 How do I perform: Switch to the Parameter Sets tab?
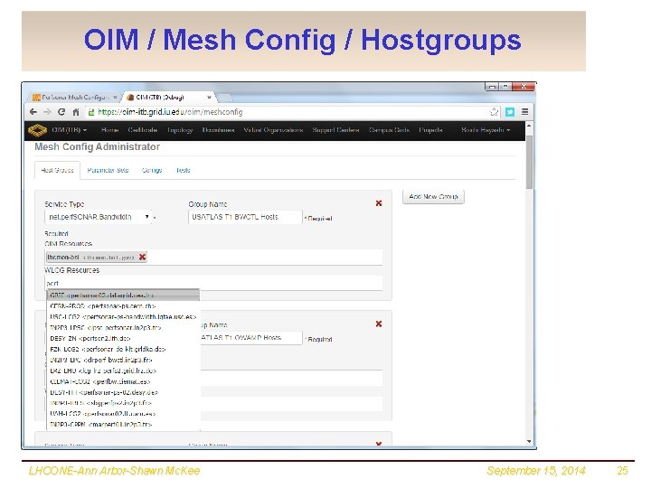tap(108, 170)
